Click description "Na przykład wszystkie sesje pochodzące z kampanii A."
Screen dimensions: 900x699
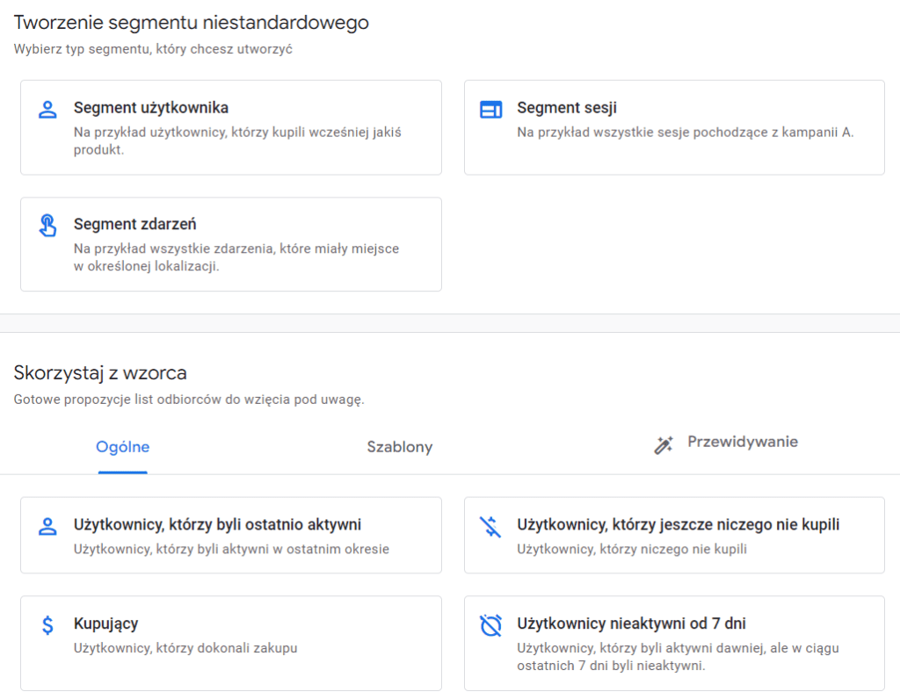pyautogui.click(x=686, y=133)
